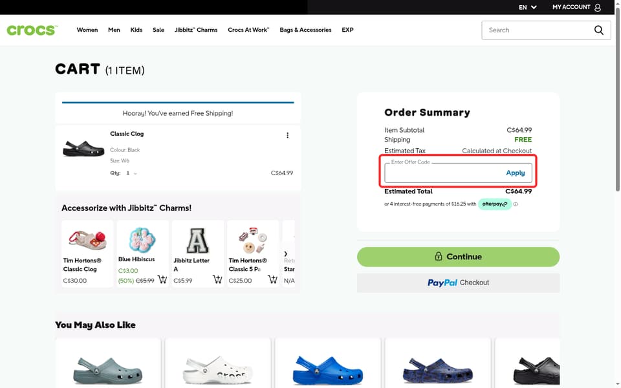The height and width of the screenshot is (388, 621).
Task: Click the PayPal Checkout button
Action: pyautogui.click(x=458, y=283)
